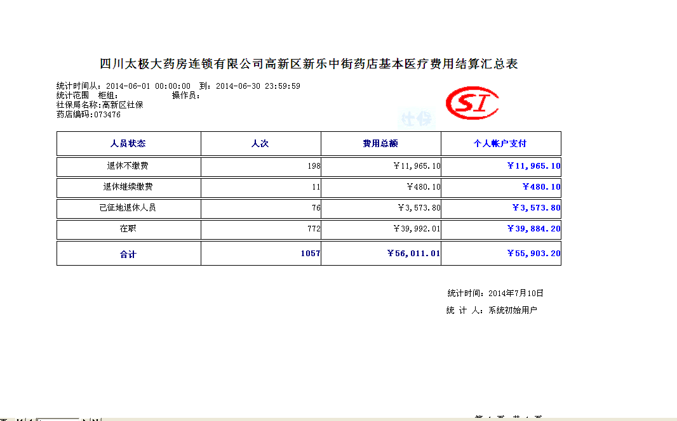The image size is (677, 421).
Task: Click the 人次 value 772
Action: (x=314, y=229)
